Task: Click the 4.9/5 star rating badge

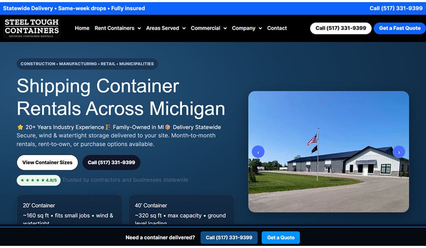Action: coord(39,180)
